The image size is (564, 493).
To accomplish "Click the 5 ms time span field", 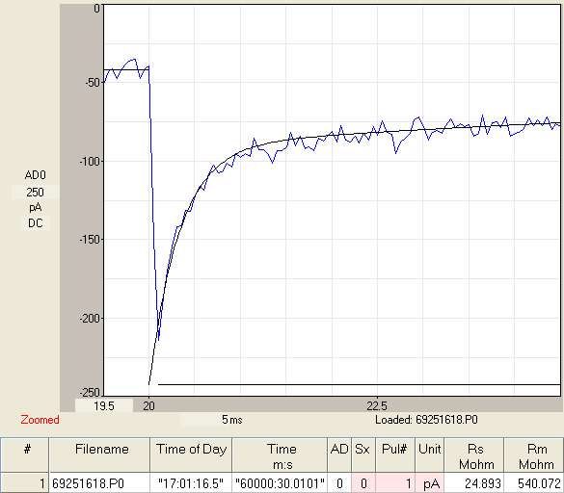I will coord(232,419).
